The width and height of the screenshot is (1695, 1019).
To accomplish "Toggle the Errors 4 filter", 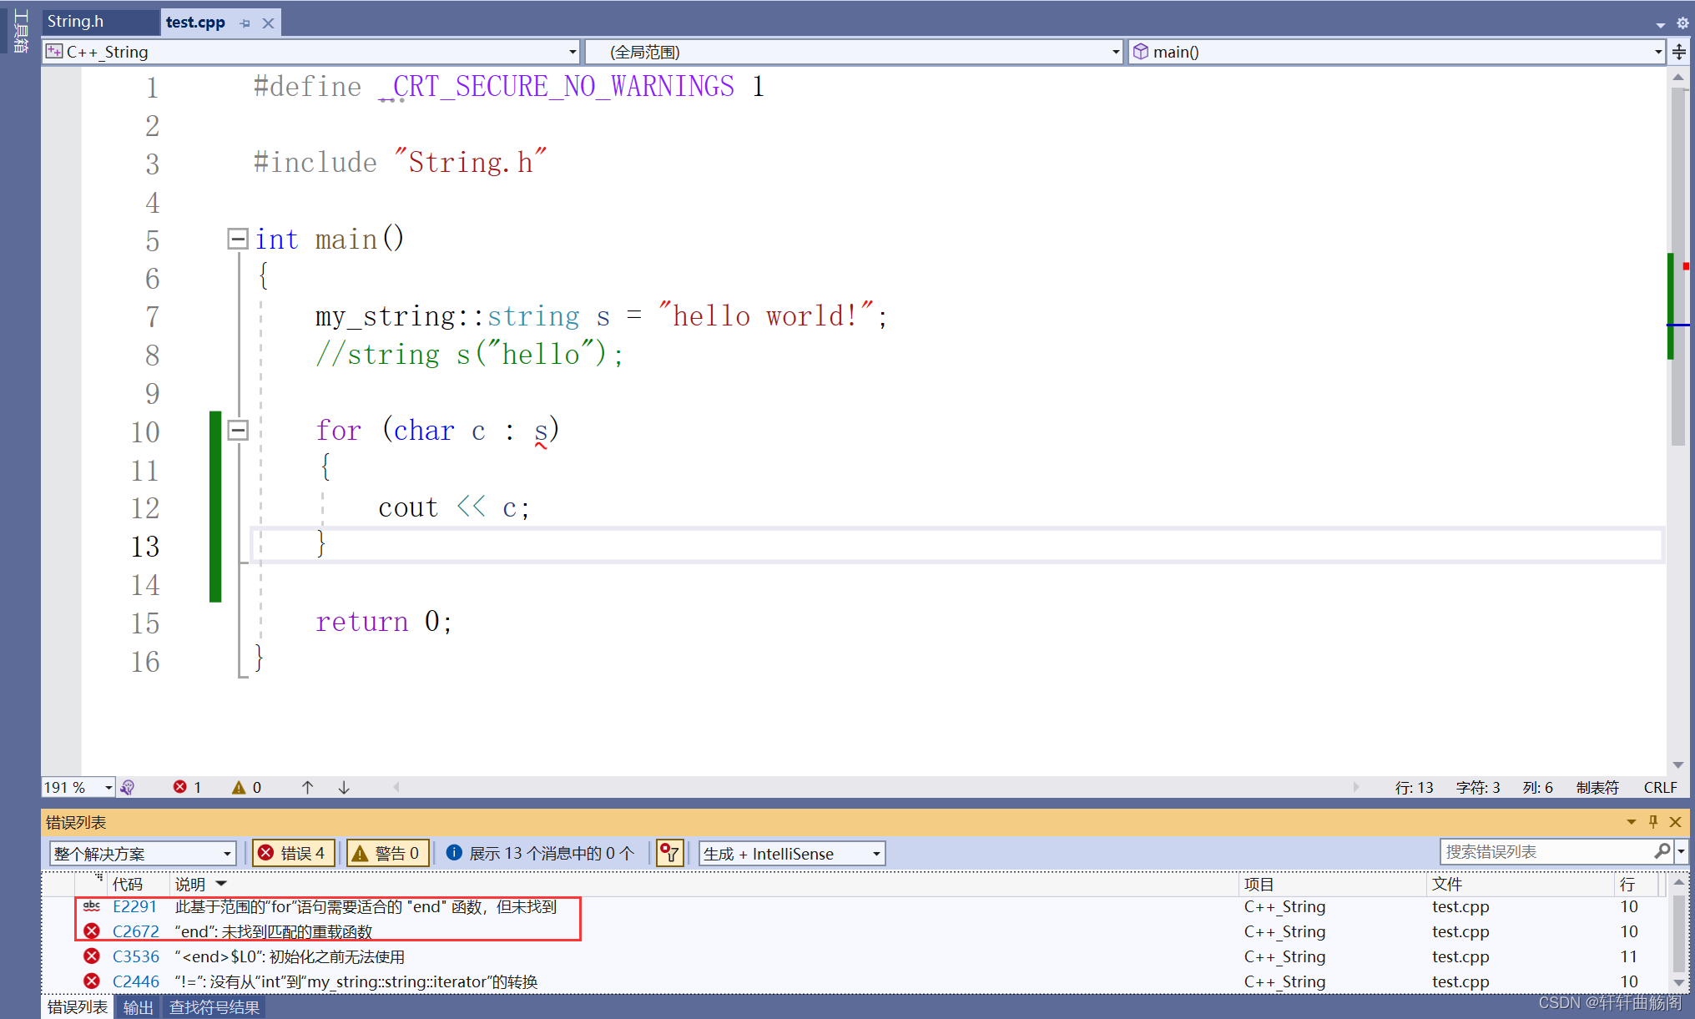I will (293, 853).
